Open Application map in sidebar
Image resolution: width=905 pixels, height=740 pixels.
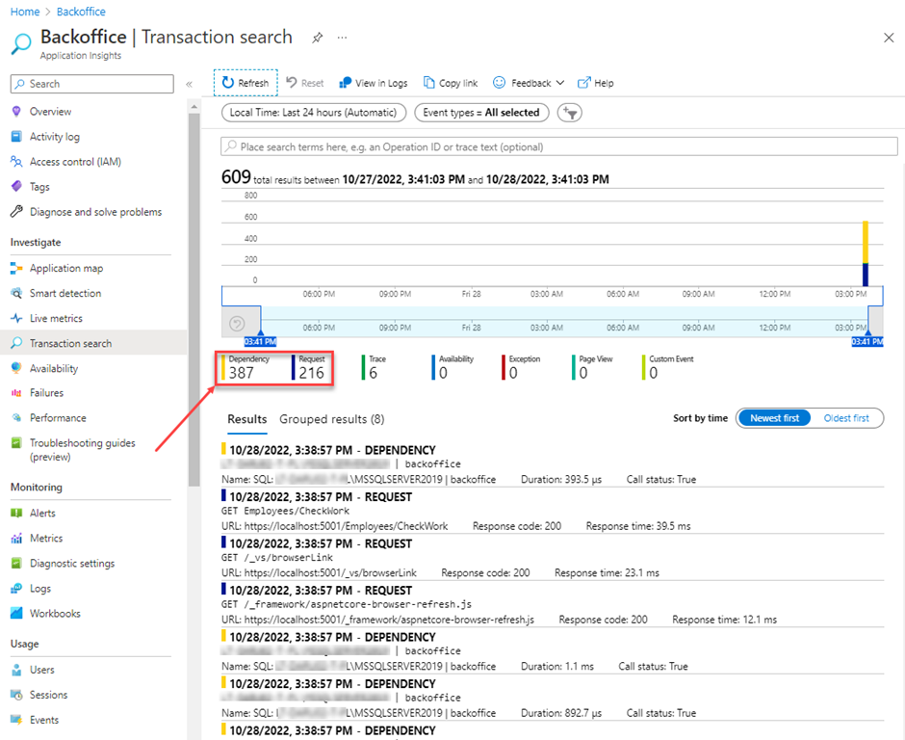[65, 268]
